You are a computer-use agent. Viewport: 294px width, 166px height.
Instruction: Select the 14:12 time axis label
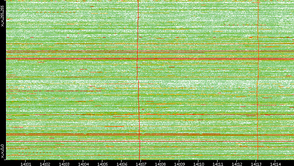pos(237,164)
